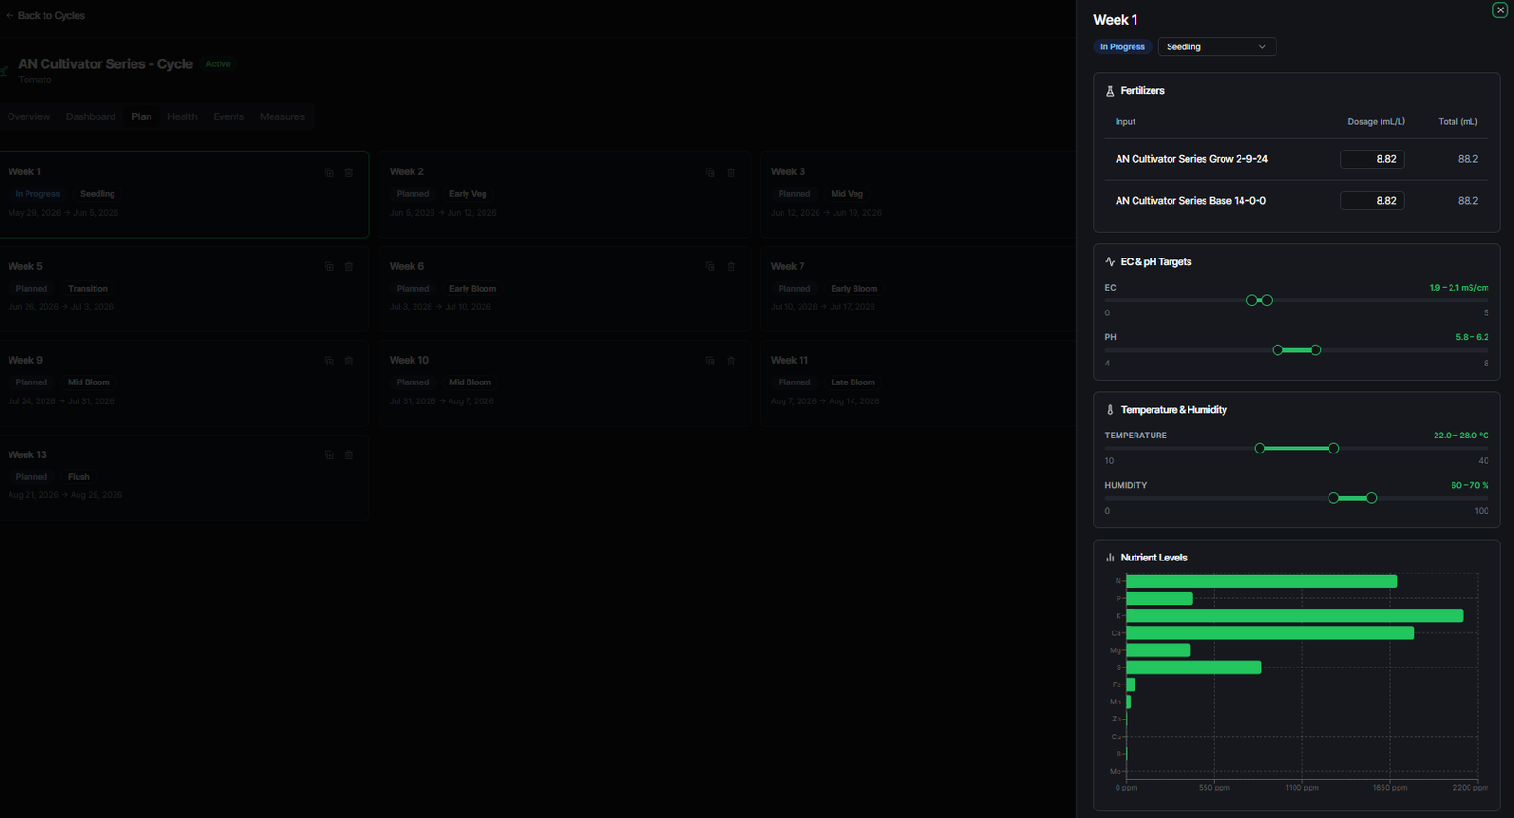Open the Measures tab

[282, 116]
